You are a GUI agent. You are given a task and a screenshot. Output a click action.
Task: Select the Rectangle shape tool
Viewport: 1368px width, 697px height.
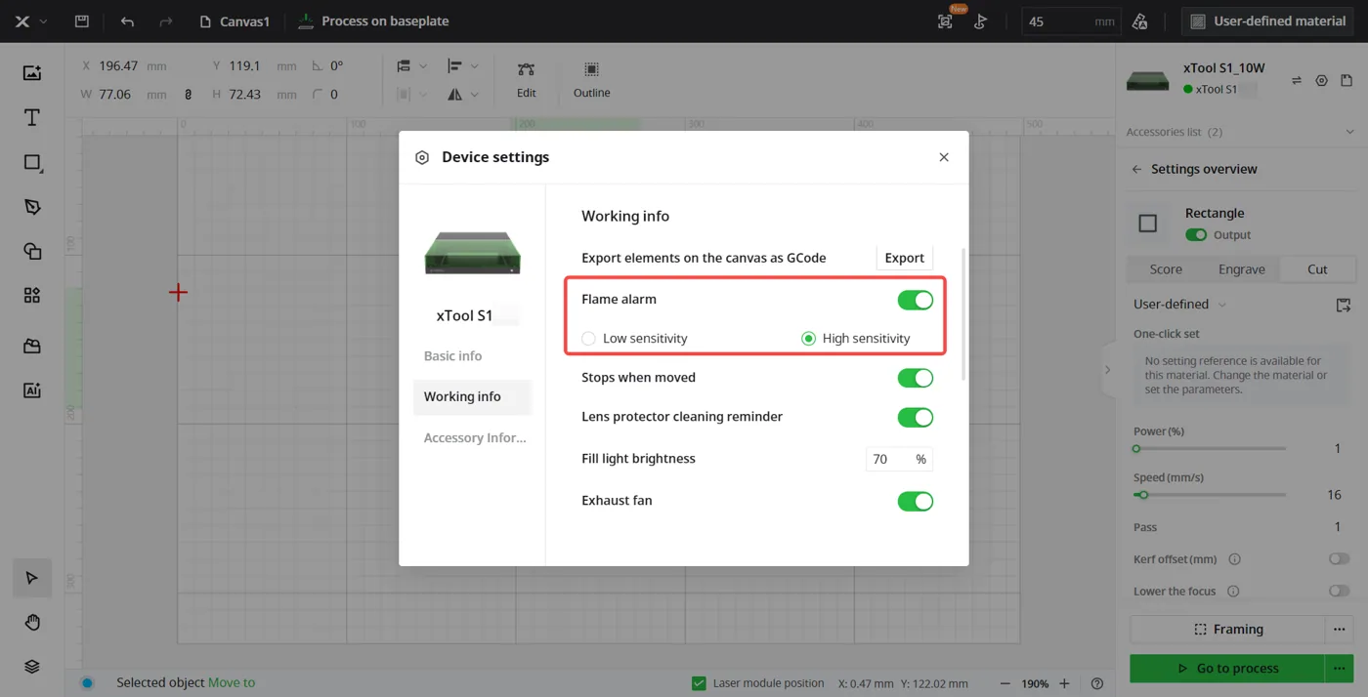pos(32,162)
